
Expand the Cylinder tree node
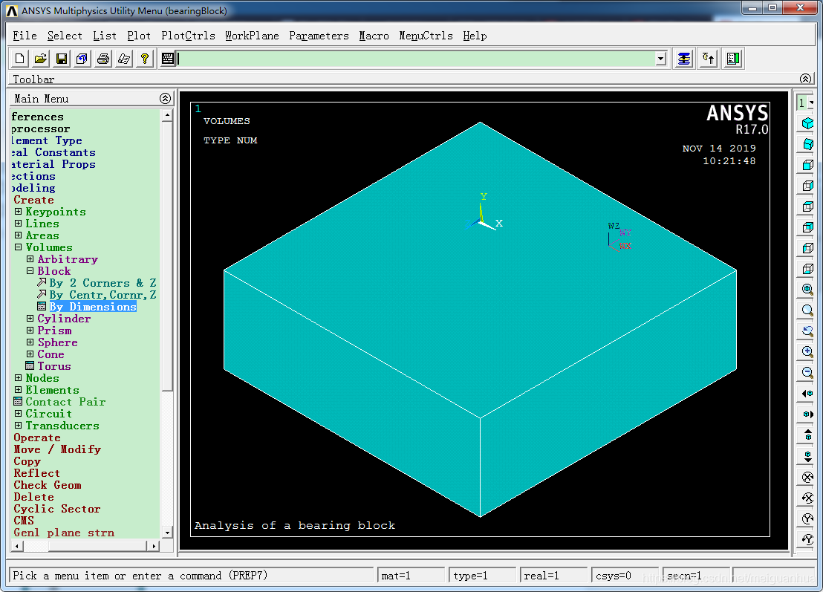(30, 319)
